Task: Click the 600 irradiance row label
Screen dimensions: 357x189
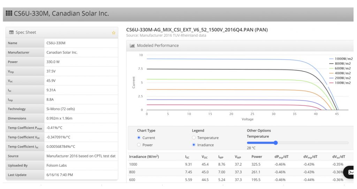Action: coord(132,180)
